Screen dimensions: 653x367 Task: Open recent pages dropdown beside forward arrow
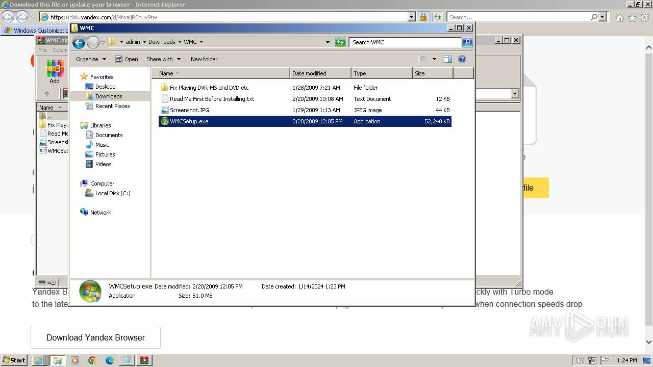pos(103,42)
